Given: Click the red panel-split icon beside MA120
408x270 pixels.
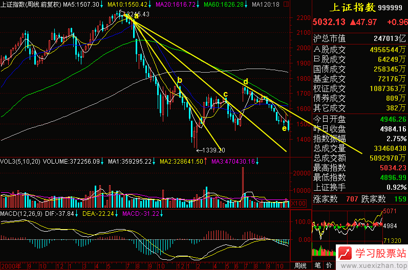Looking at the screenshot, I should pyautogui.click(x=286, y=5).
